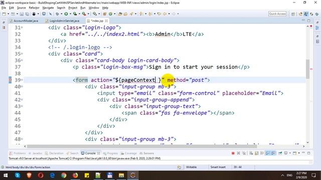321x180 pixels.
Task: Select the highlighted Java perspective icon
Action: (306, 14)
